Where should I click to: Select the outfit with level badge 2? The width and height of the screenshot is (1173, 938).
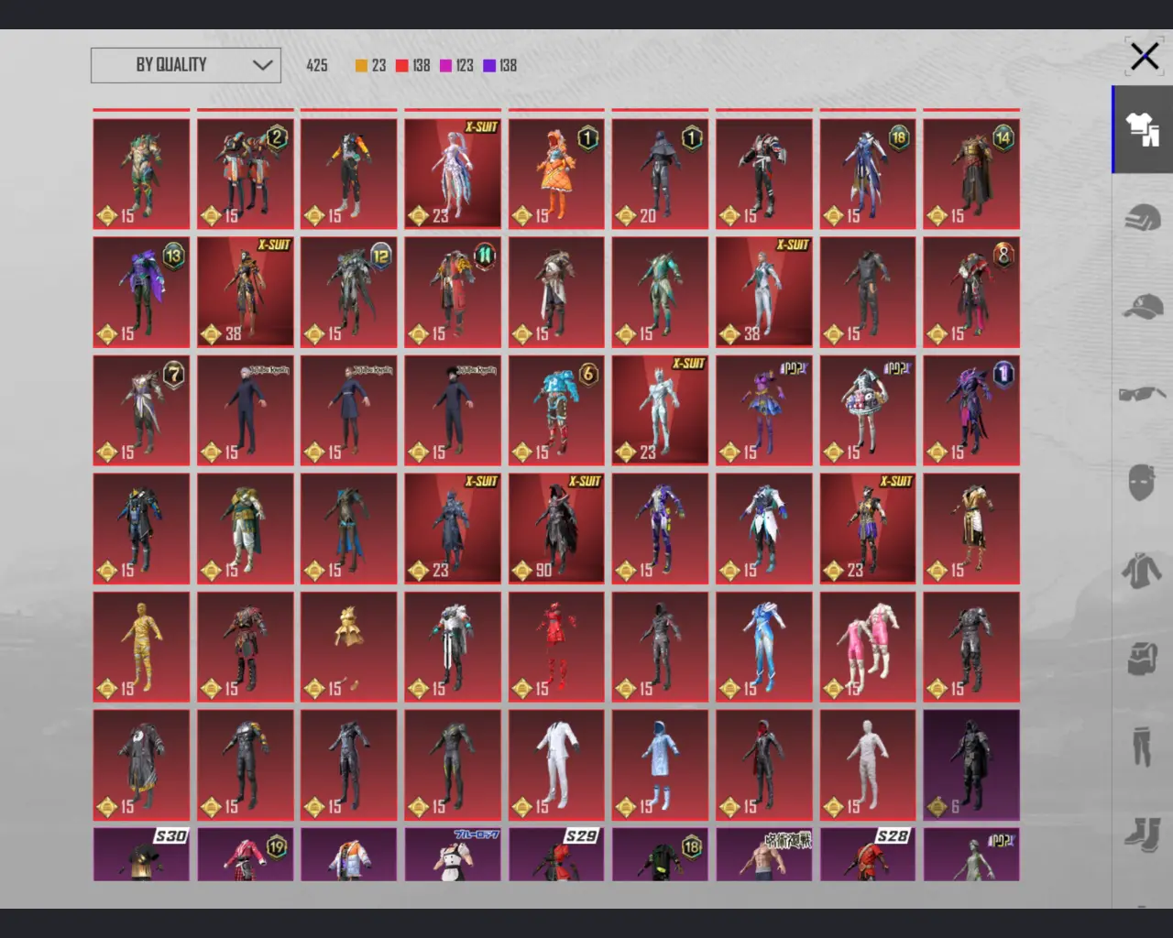pos(246,174)
